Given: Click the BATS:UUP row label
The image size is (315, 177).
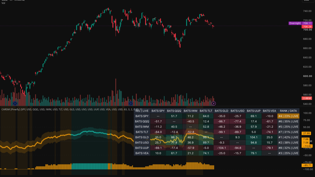Looking at the screenshot, I should [142, 148].
